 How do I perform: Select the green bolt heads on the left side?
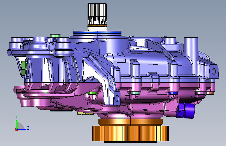[x=24, y=69]
